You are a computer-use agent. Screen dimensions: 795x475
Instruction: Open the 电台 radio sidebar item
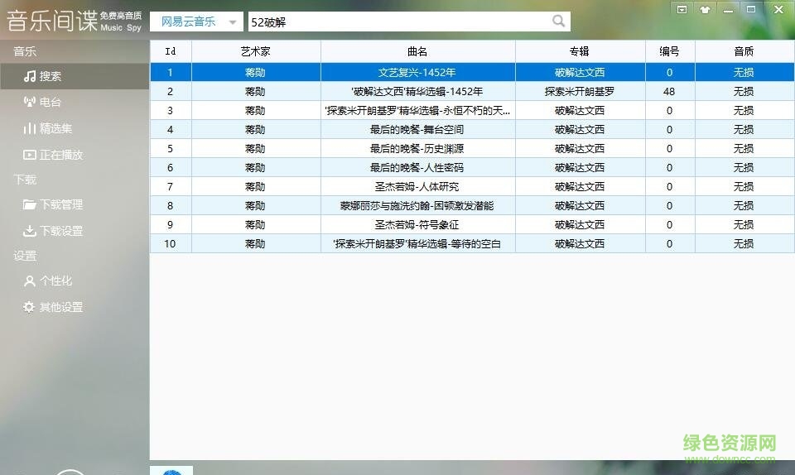tap(75, 103)
